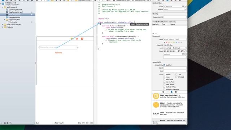231x130 pixels.
Task: Click the Value column header
Action: pyautogui.click(x=173, y=24)
